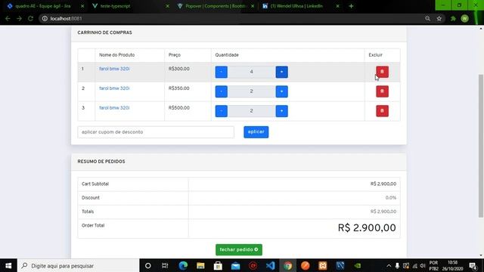This screenshot has height=272, width=484.
Task: Open Postman orange icon on taskbar
Action: pos(306,265)
